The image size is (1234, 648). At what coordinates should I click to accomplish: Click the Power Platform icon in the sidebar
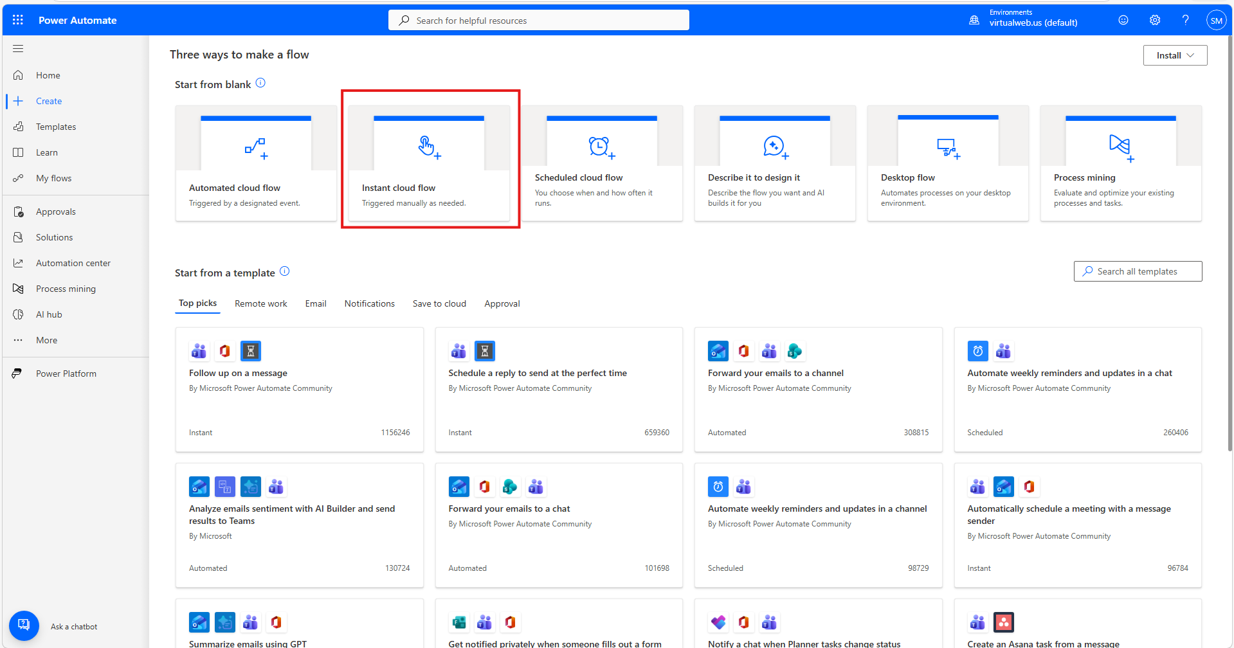coord(17,373)
